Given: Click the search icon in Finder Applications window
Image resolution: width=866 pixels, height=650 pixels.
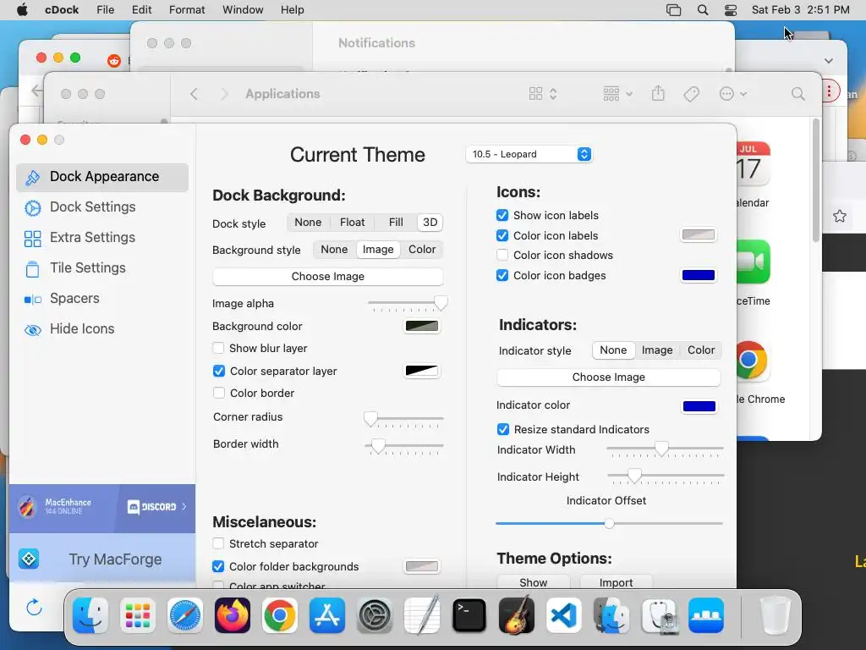Looking at the screenshot, I should coord(798,93).
